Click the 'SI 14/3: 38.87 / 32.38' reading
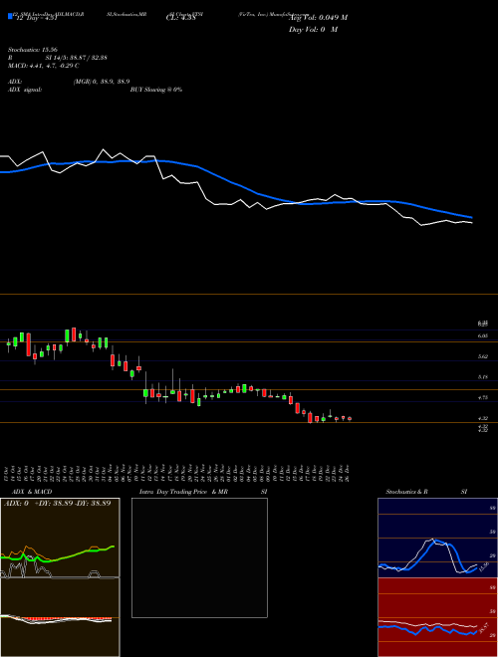The image size is (498, 657). click(76, 58)
